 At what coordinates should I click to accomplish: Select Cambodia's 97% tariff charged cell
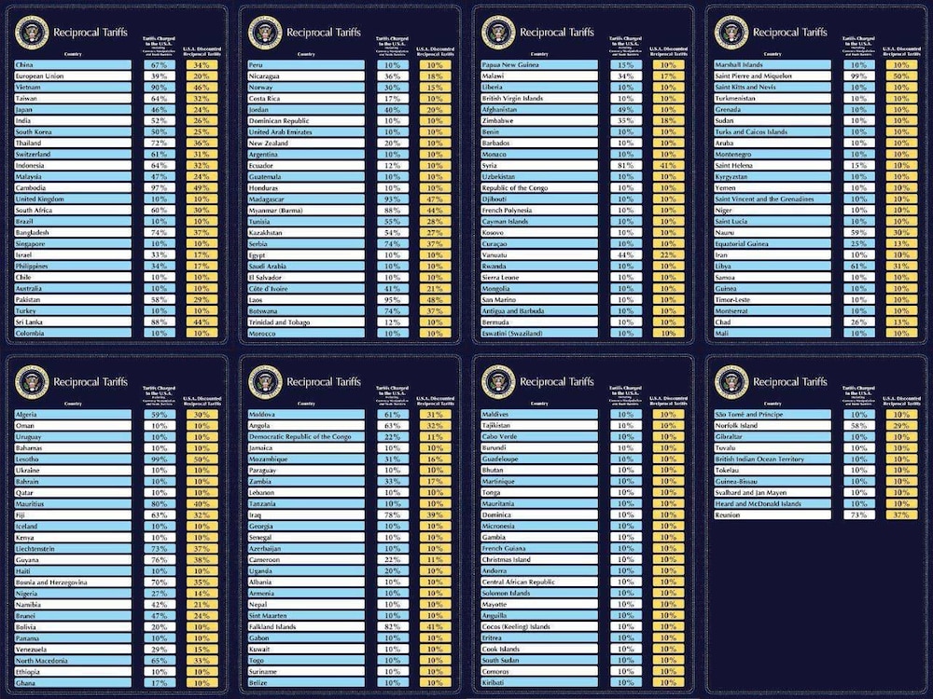159,188
